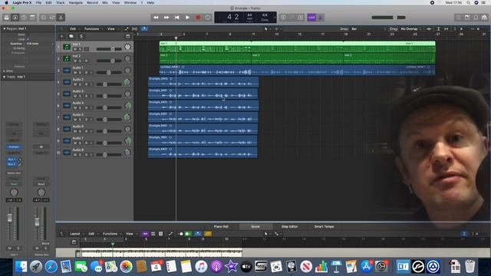Open the File menu in menu bar
The width and height of the screenshot is (491, 276).
click(38, 2)
